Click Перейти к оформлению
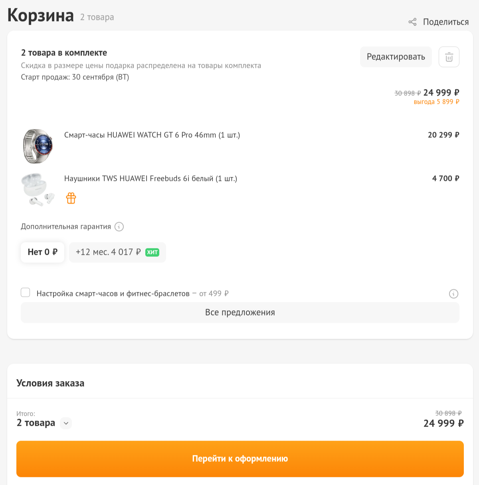Viewport: 479px width, 485px height. 240,459
